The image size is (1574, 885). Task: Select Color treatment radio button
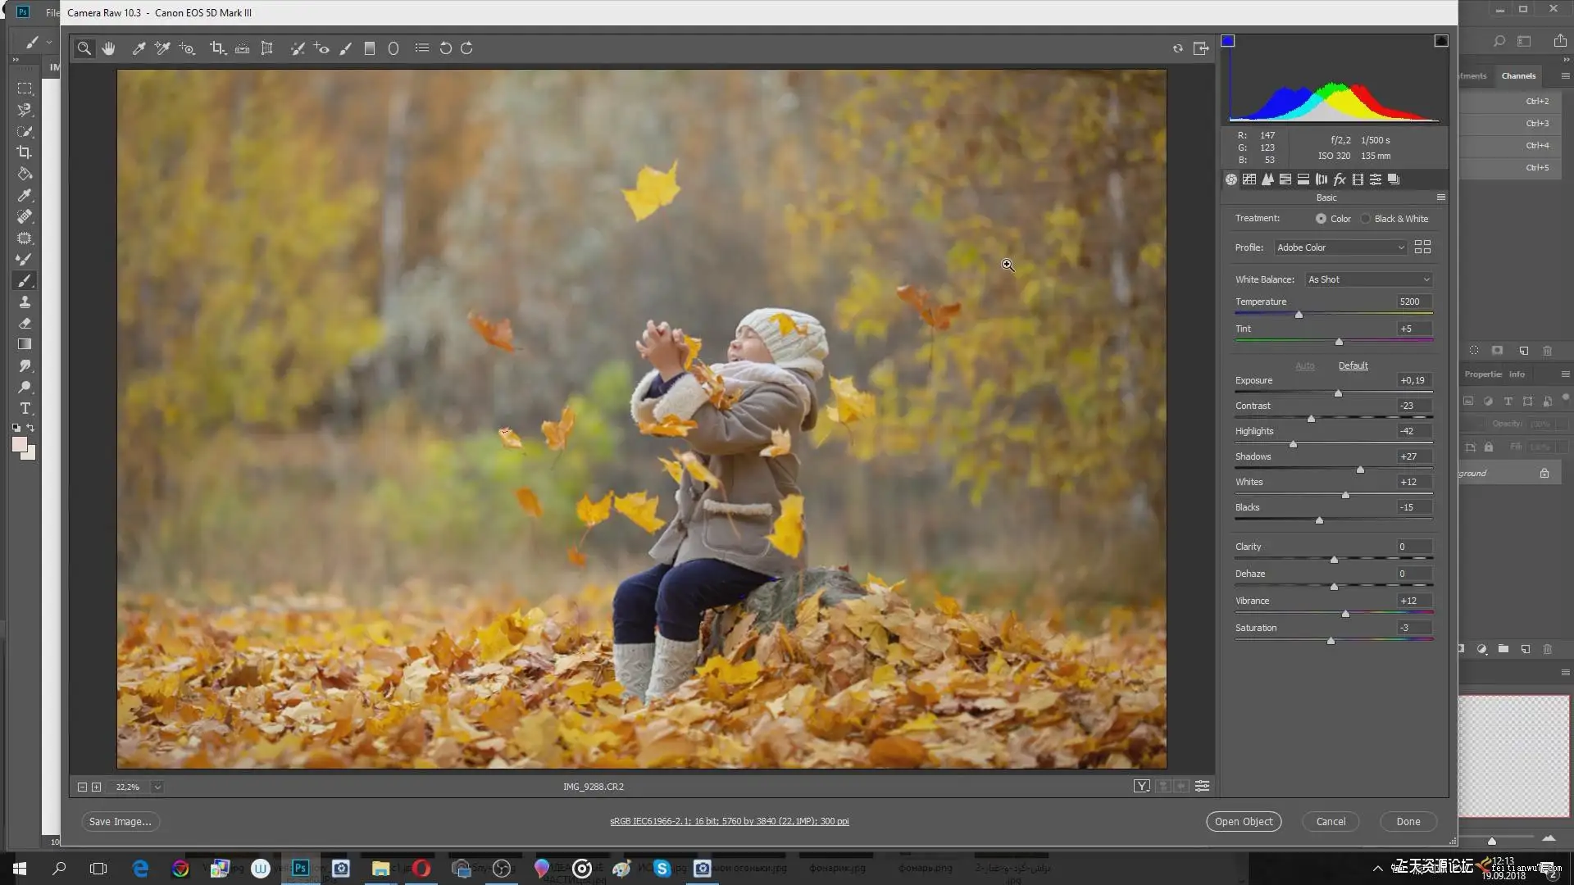tap(1321, 219)
